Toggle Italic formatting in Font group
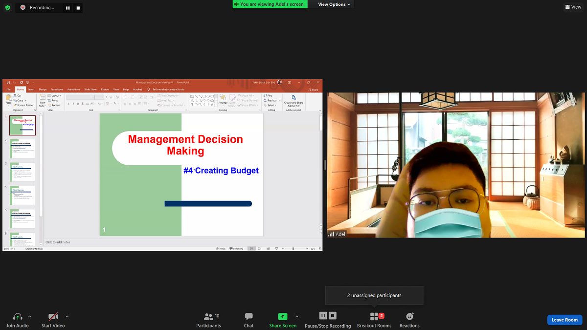Viewport: 587px width, 330px height. pyautogui.click(x=73, y=104)
